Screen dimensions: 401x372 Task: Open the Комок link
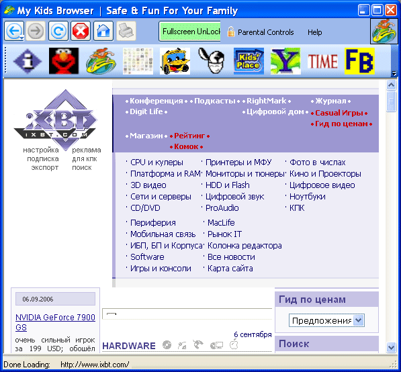[x=186, y=146]
